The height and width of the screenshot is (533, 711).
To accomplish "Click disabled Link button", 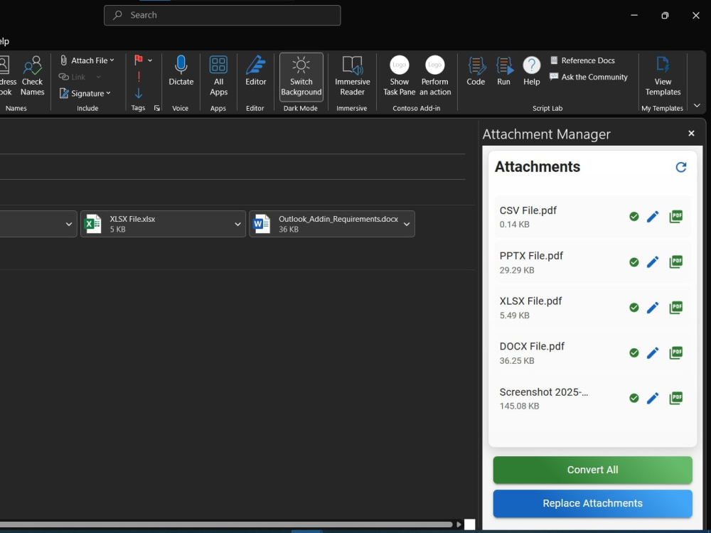I will [79, 77].
